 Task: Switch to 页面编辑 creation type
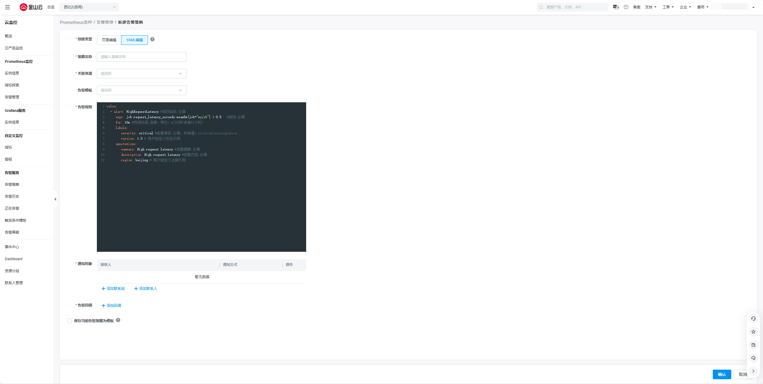point(109,40)
